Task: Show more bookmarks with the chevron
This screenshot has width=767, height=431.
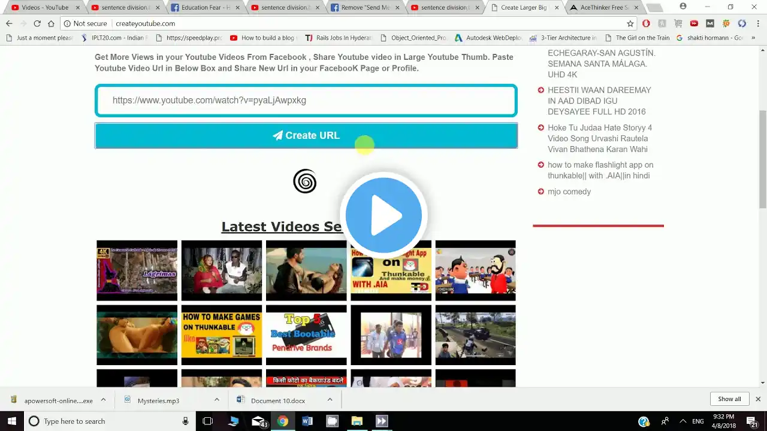Action: point(753,38)
